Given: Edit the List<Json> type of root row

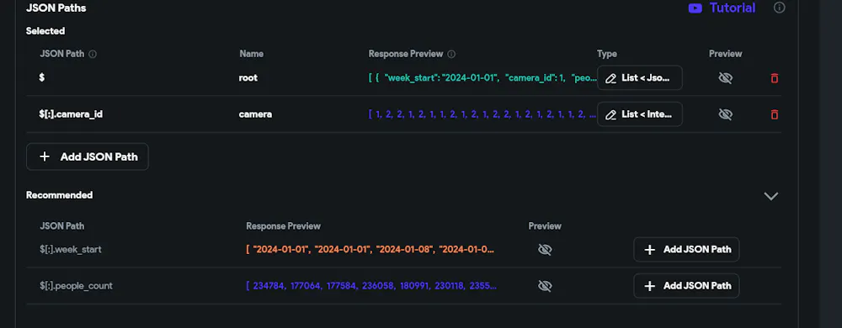Looking at the screenshot, I should pos(640,77).
